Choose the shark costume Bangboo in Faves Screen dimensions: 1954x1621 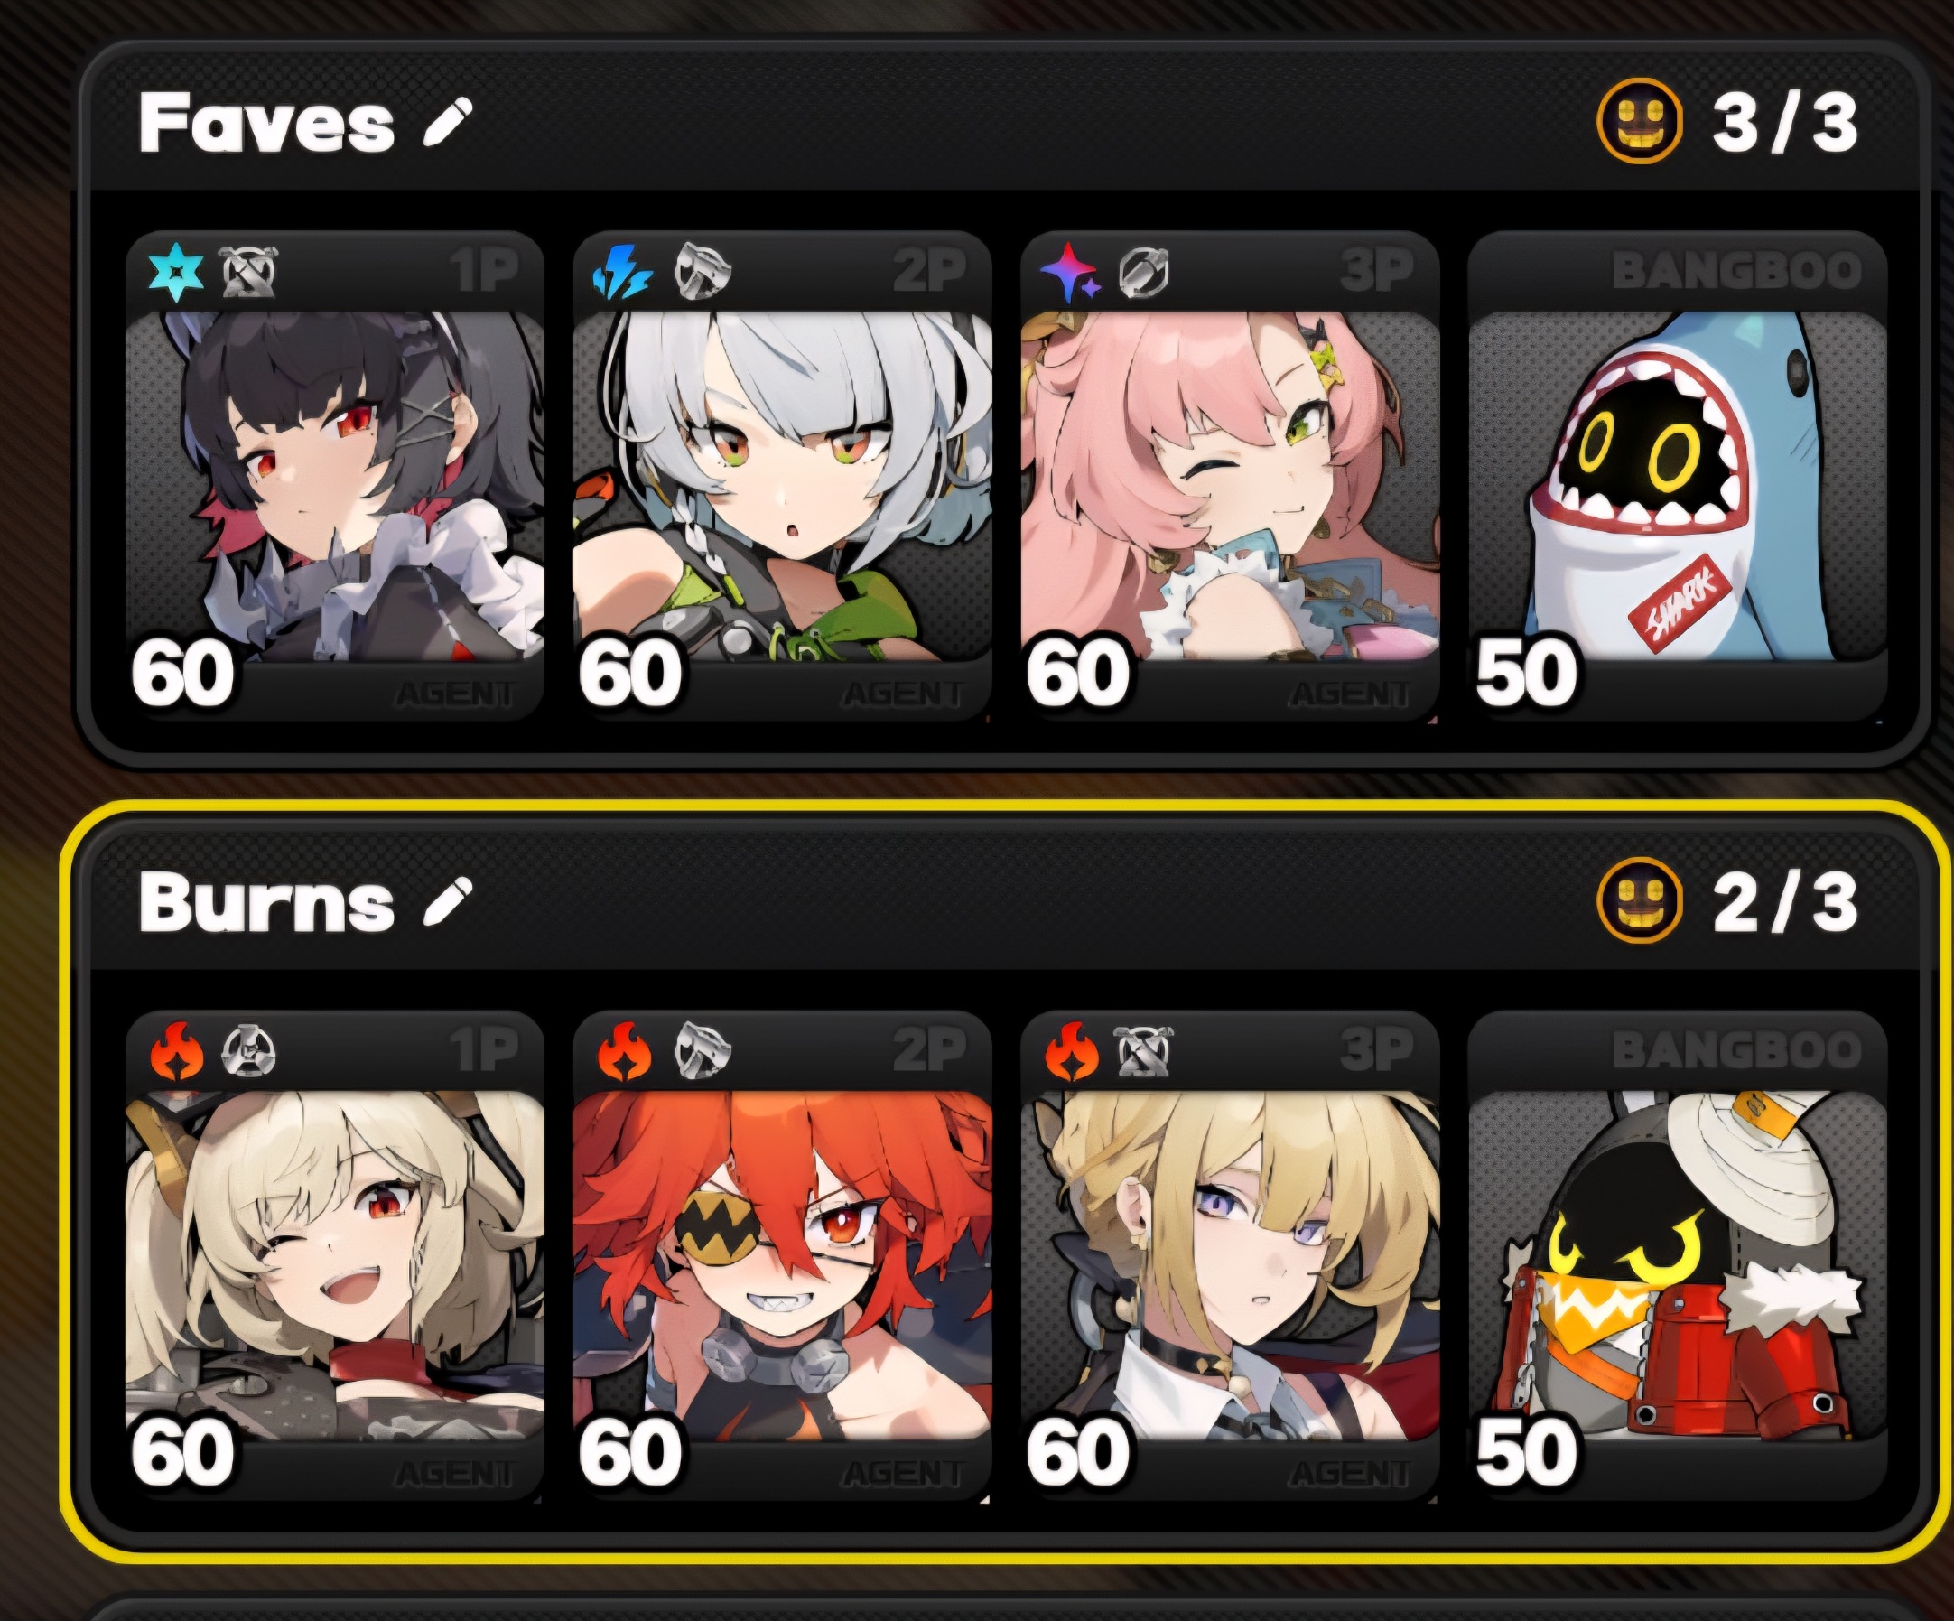(1678, 486)
